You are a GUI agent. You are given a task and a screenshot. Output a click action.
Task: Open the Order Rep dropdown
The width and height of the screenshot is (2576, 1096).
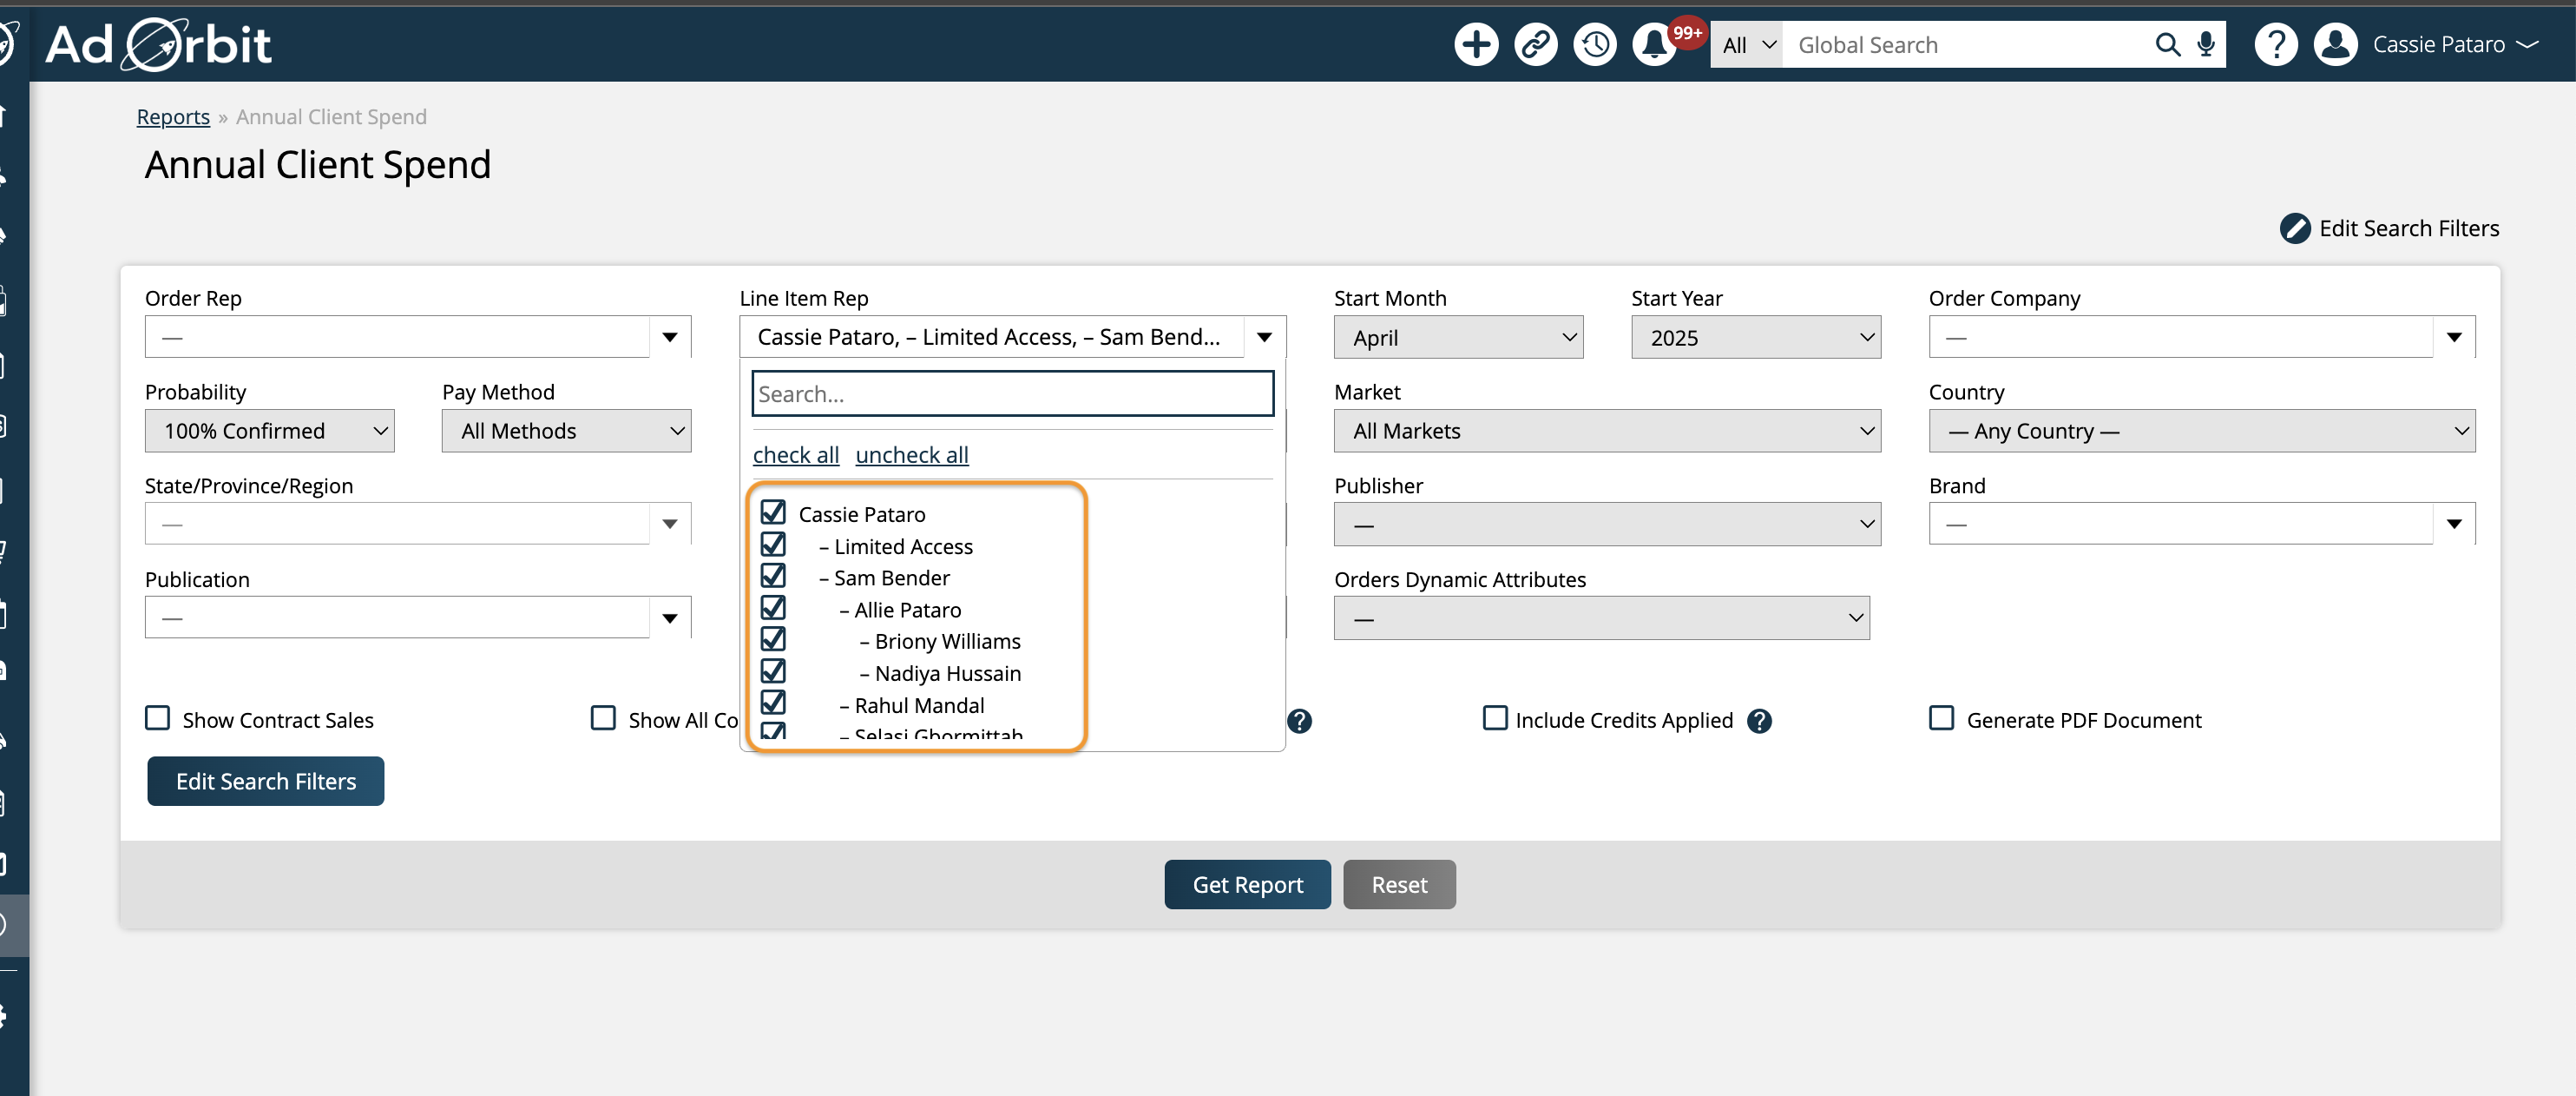pos(418,337)
